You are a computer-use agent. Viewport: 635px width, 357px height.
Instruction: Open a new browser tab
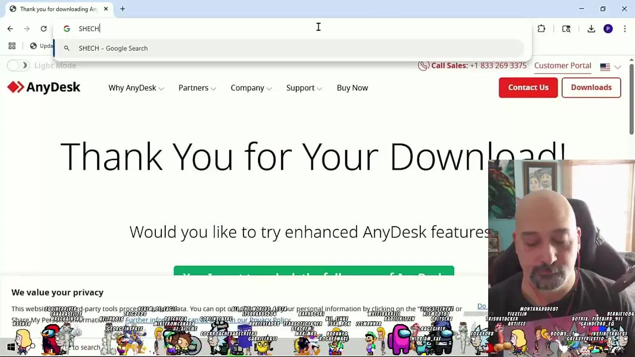[123, 9]
